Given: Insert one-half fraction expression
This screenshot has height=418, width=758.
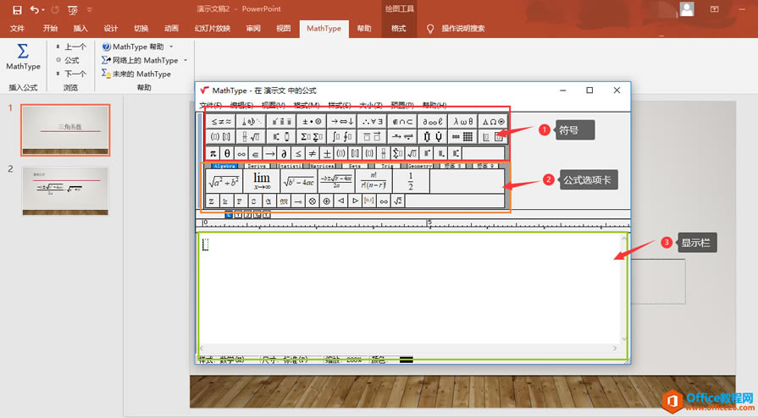Looking at the screenshot, I should click(411, 181).
